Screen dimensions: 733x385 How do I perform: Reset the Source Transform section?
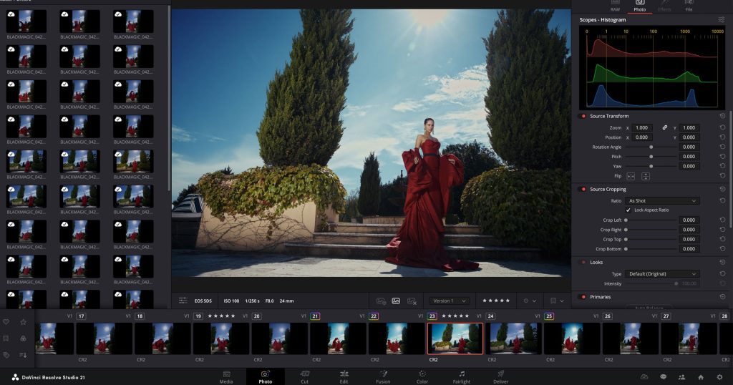[722, 116]
